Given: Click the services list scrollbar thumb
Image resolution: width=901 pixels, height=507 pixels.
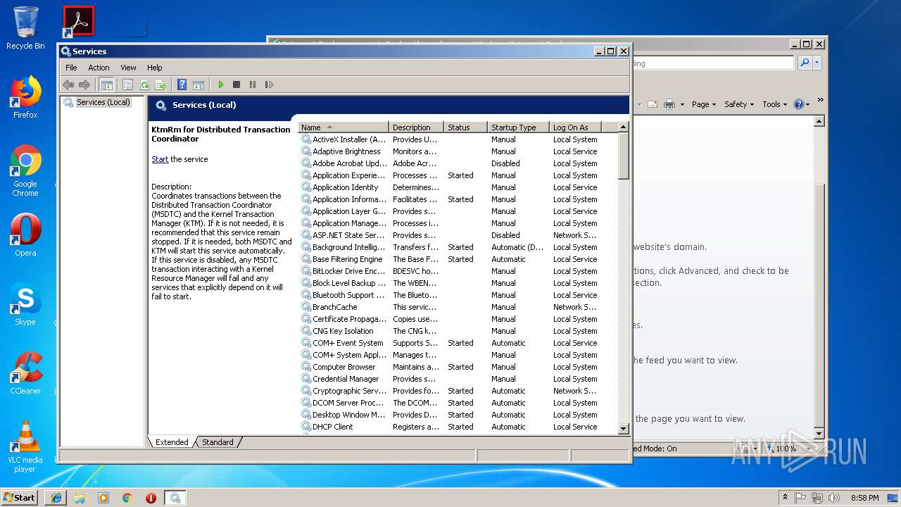Looking at the screenshot, I should [x=623, y=156].
